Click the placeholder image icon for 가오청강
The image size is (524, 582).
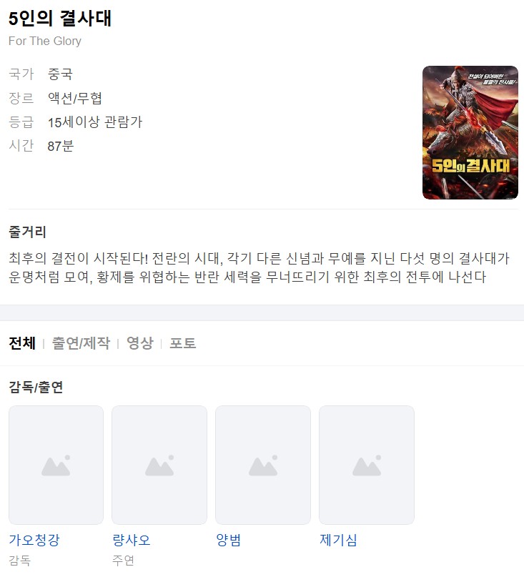pos(56,465)
